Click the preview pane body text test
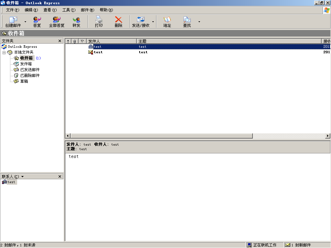 pyautogui.click(x=73, y=157)
